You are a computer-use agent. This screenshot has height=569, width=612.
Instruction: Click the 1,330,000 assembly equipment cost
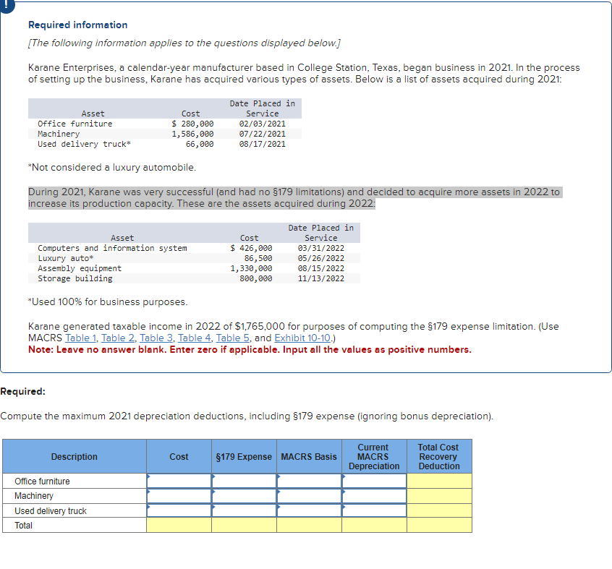coord(251,268)
